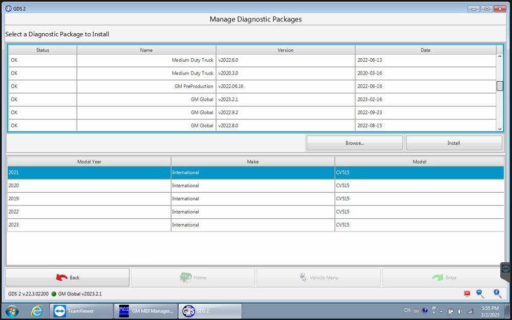Sort packages by Status column header
512x320 pixels.
[43, 50]
